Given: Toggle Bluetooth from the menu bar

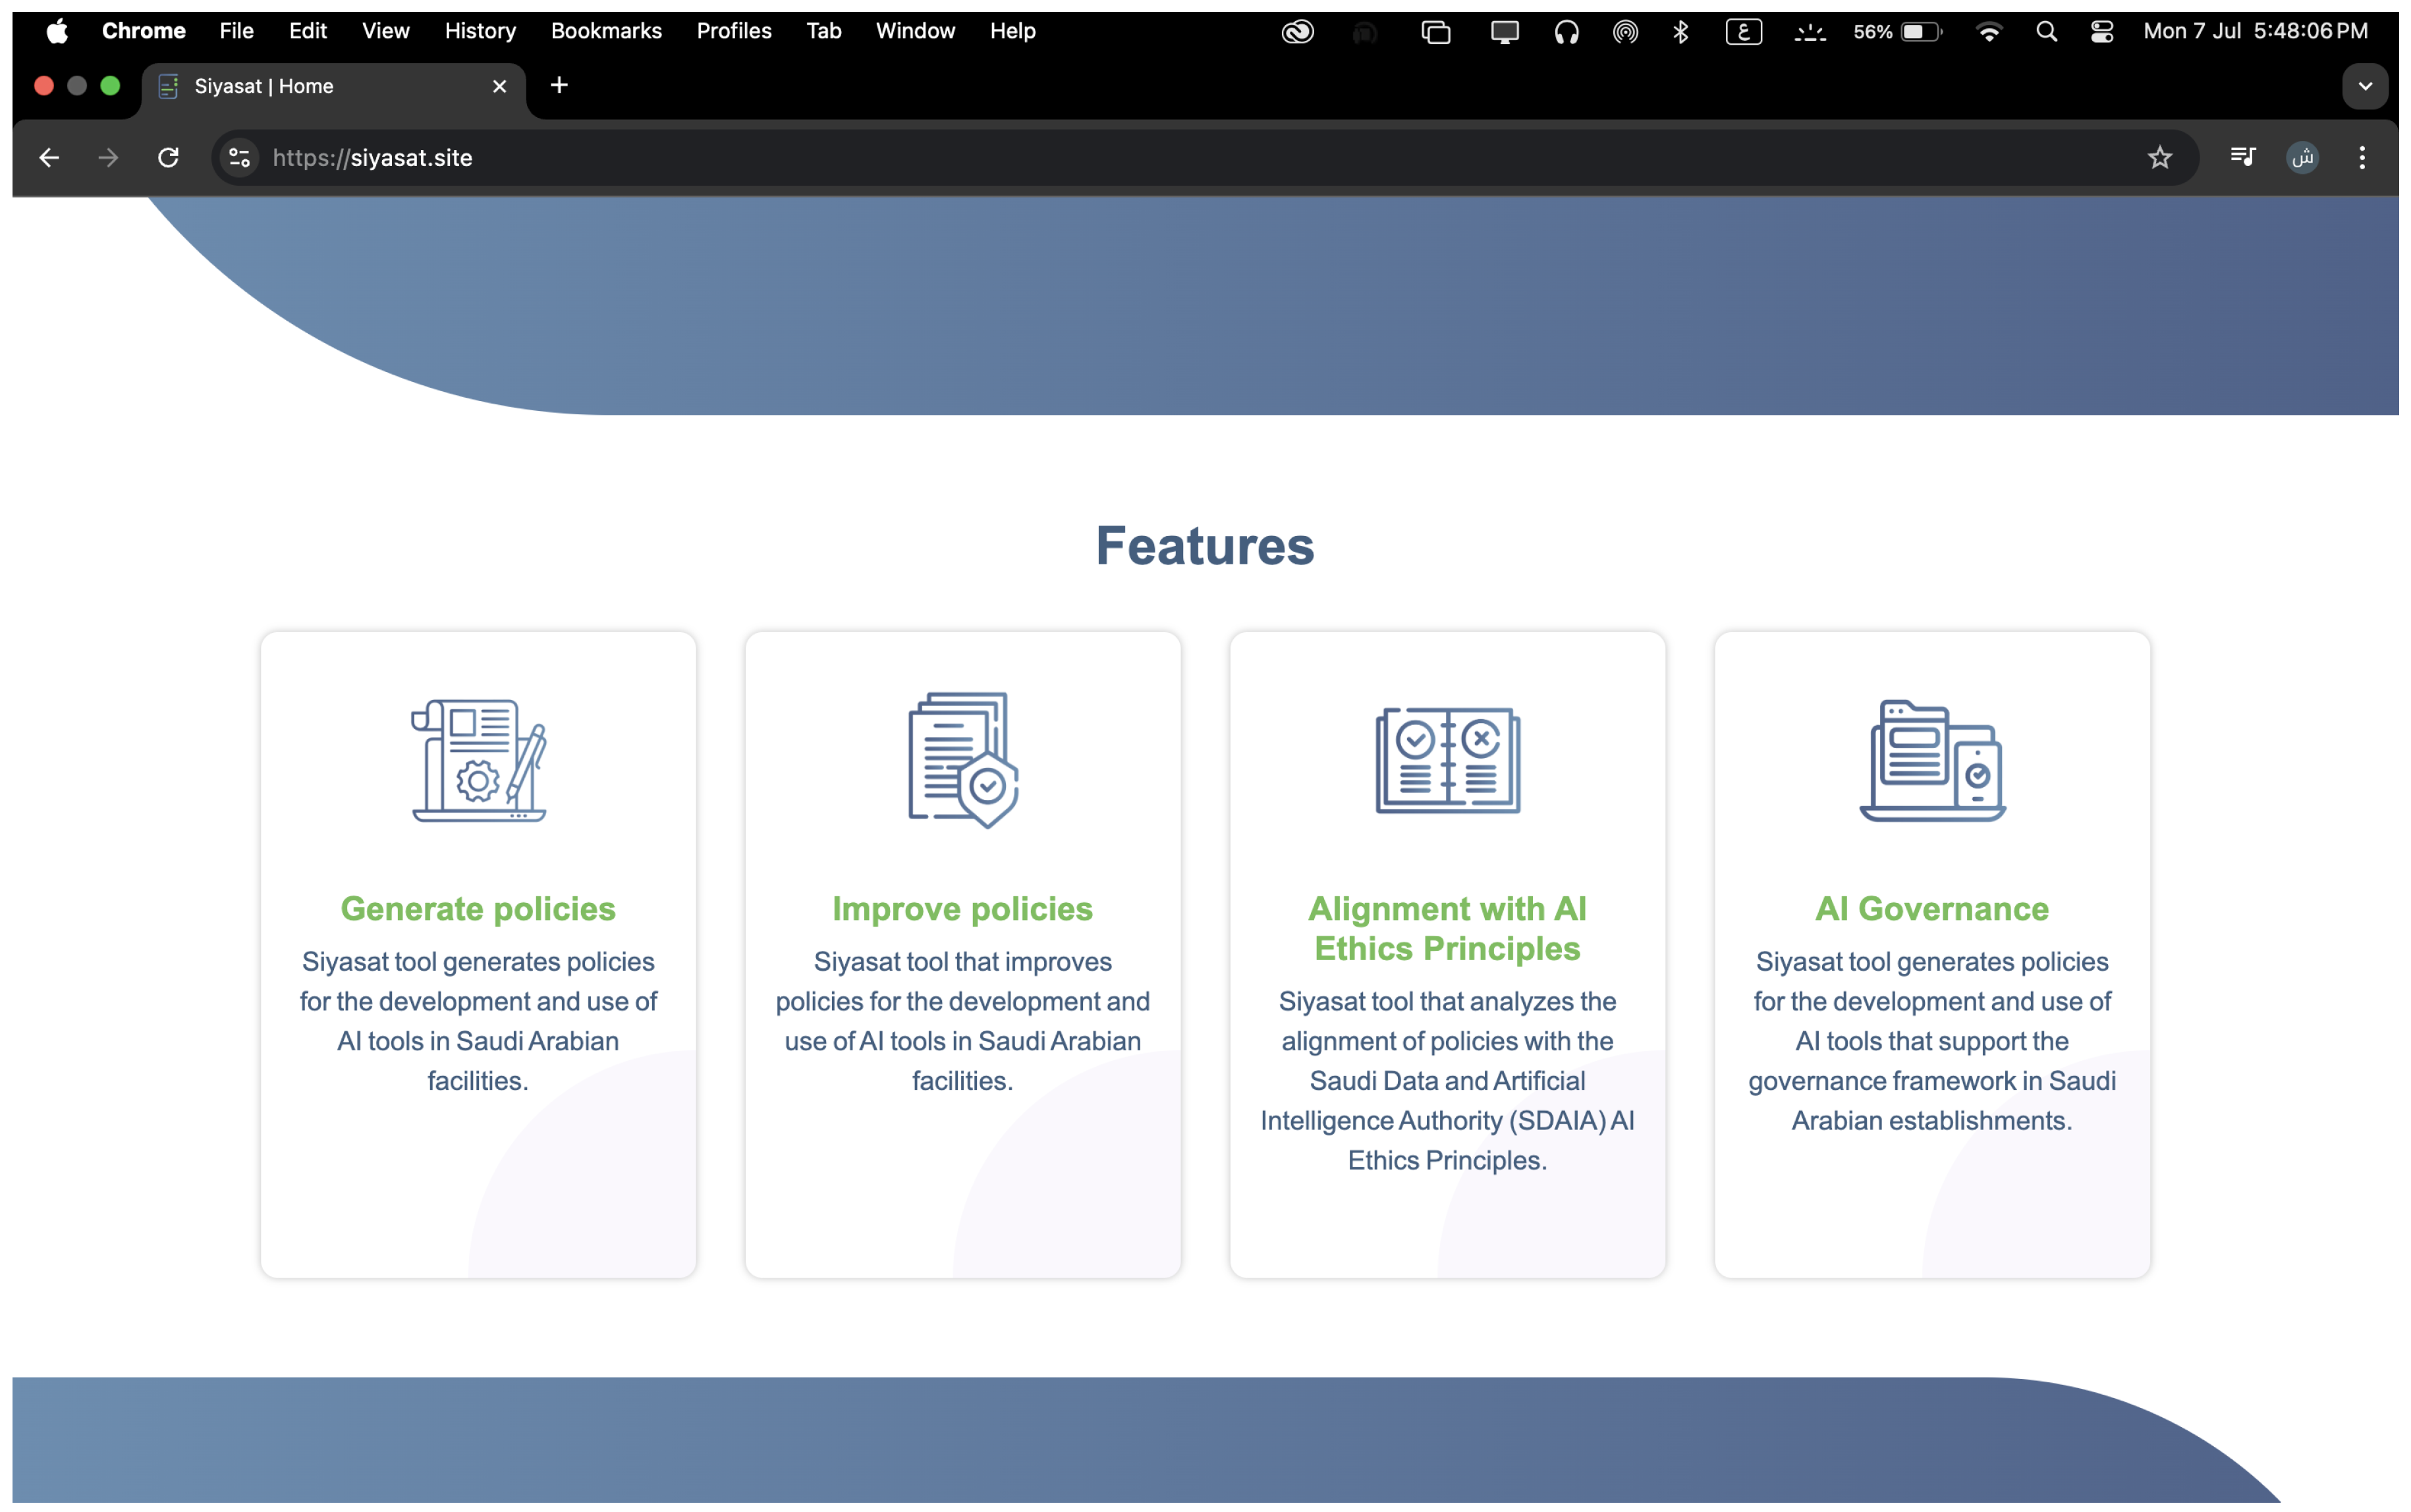Looking at the screenshot, I should pyautogui.click(x=1680, y=31).
